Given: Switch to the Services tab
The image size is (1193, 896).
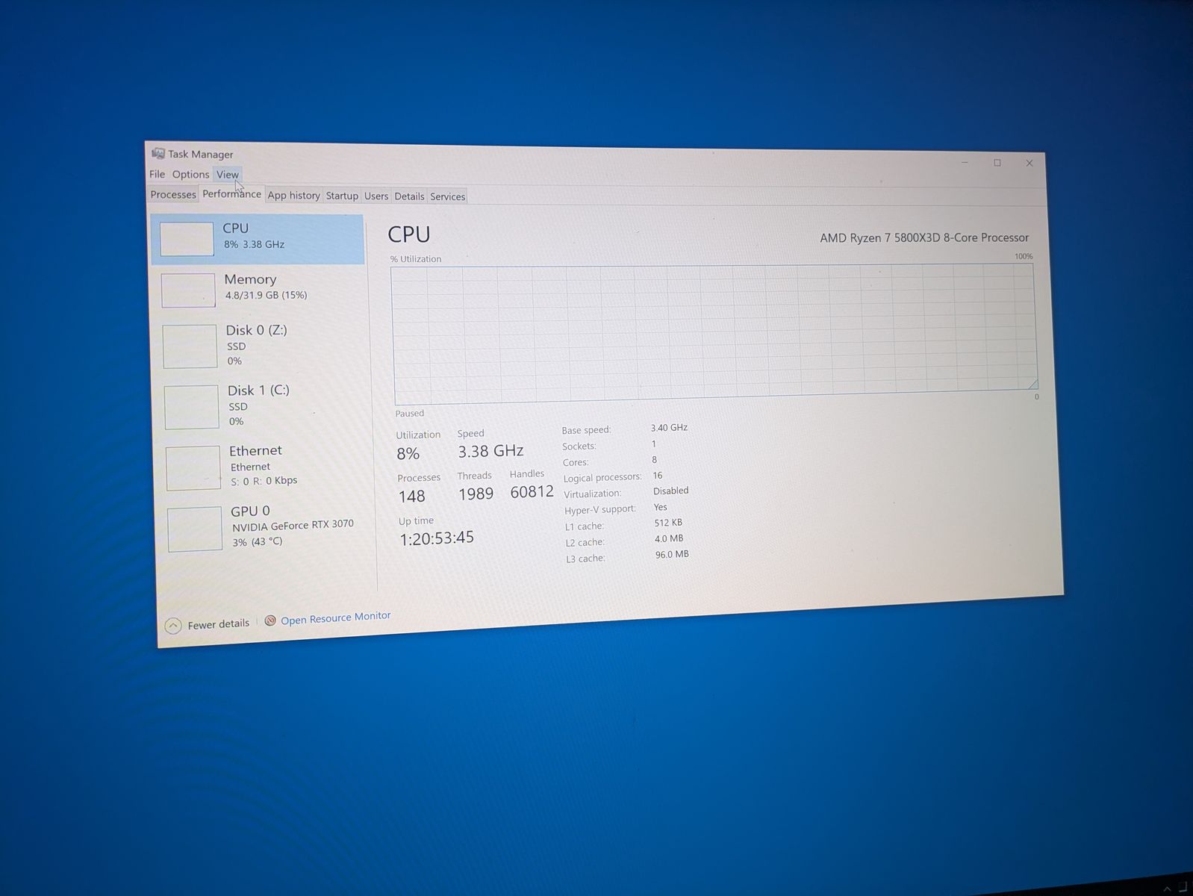Looking at the screenshot, I should pyautogui.click(x=448, y=197).
